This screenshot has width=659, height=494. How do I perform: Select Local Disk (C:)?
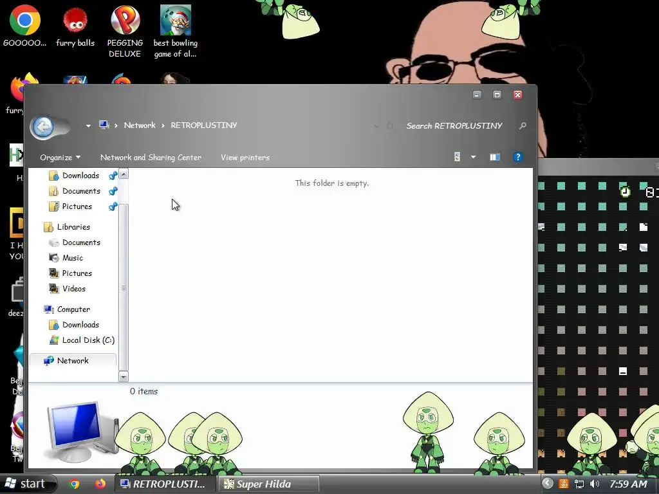88,340
